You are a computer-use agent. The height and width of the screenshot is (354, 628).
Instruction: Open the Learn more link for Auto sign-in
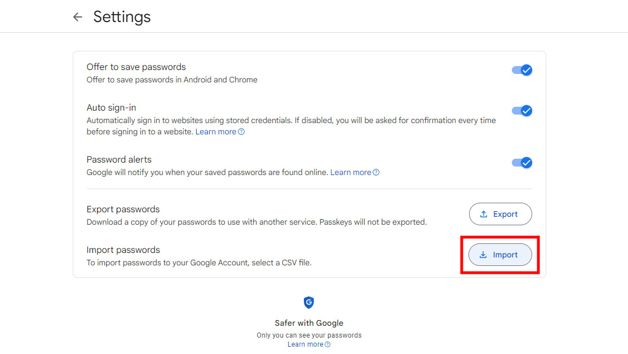coord(215,132)
